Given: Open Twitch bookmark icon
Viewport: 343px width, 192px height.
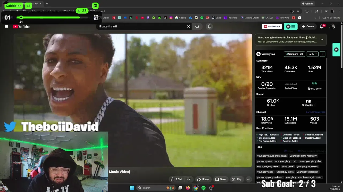Looking at the screenshot, I should [148, 18].
